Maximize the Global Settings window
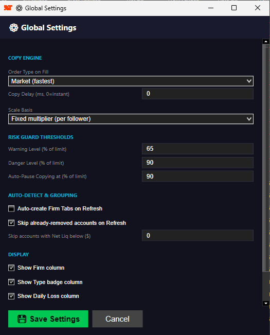This screenshot has width=270, height=335. pyautogui.click(x=234, y=8)
